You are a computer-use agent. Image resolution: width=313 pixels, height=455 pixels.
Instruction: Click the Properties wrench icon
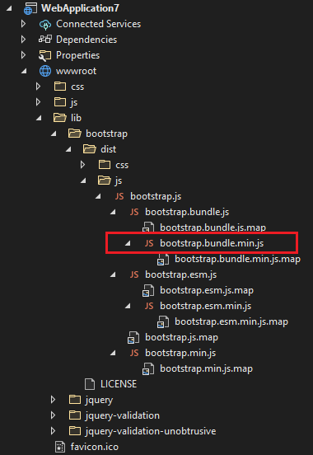click(x=45, y=55)
